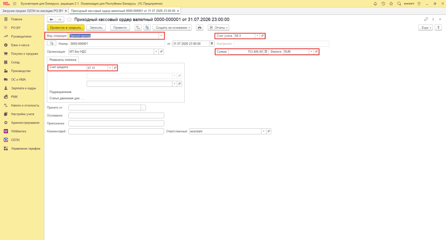Screen dimensions: 446x240
Task: Open Отчеты dropdown button
Action: pyautogui.click(x=219, y=27)
